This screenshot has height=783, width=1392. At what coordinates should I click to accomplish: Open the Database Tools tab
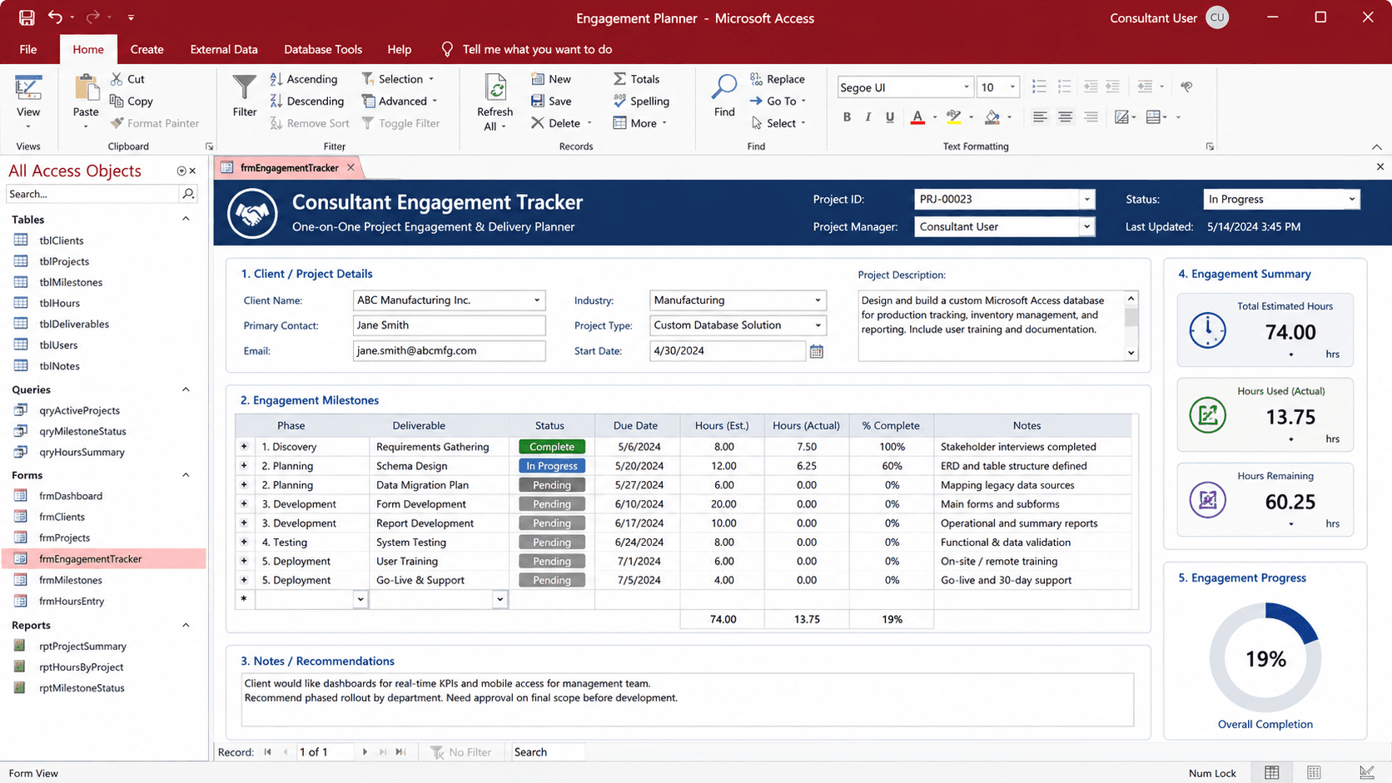point(323,49)
